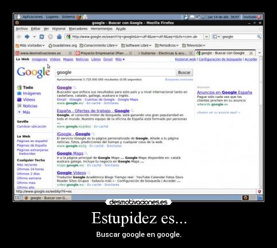The image size is (277, 248).
Task: Expand the Software Libre bookmarks folder
Action: pyautogui.click(x=136, y=46)
